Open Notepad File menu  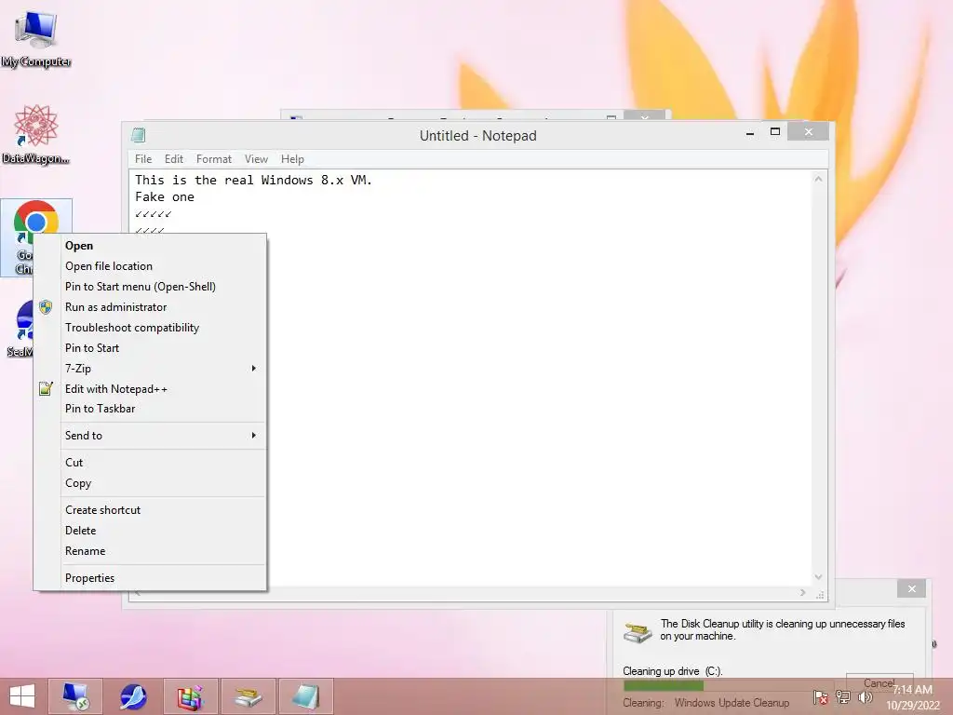[143, 158]
